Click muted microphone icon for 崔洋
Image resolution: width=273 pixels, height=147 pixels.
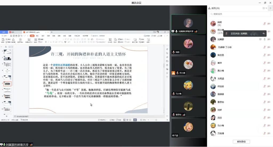pos(264,63)
